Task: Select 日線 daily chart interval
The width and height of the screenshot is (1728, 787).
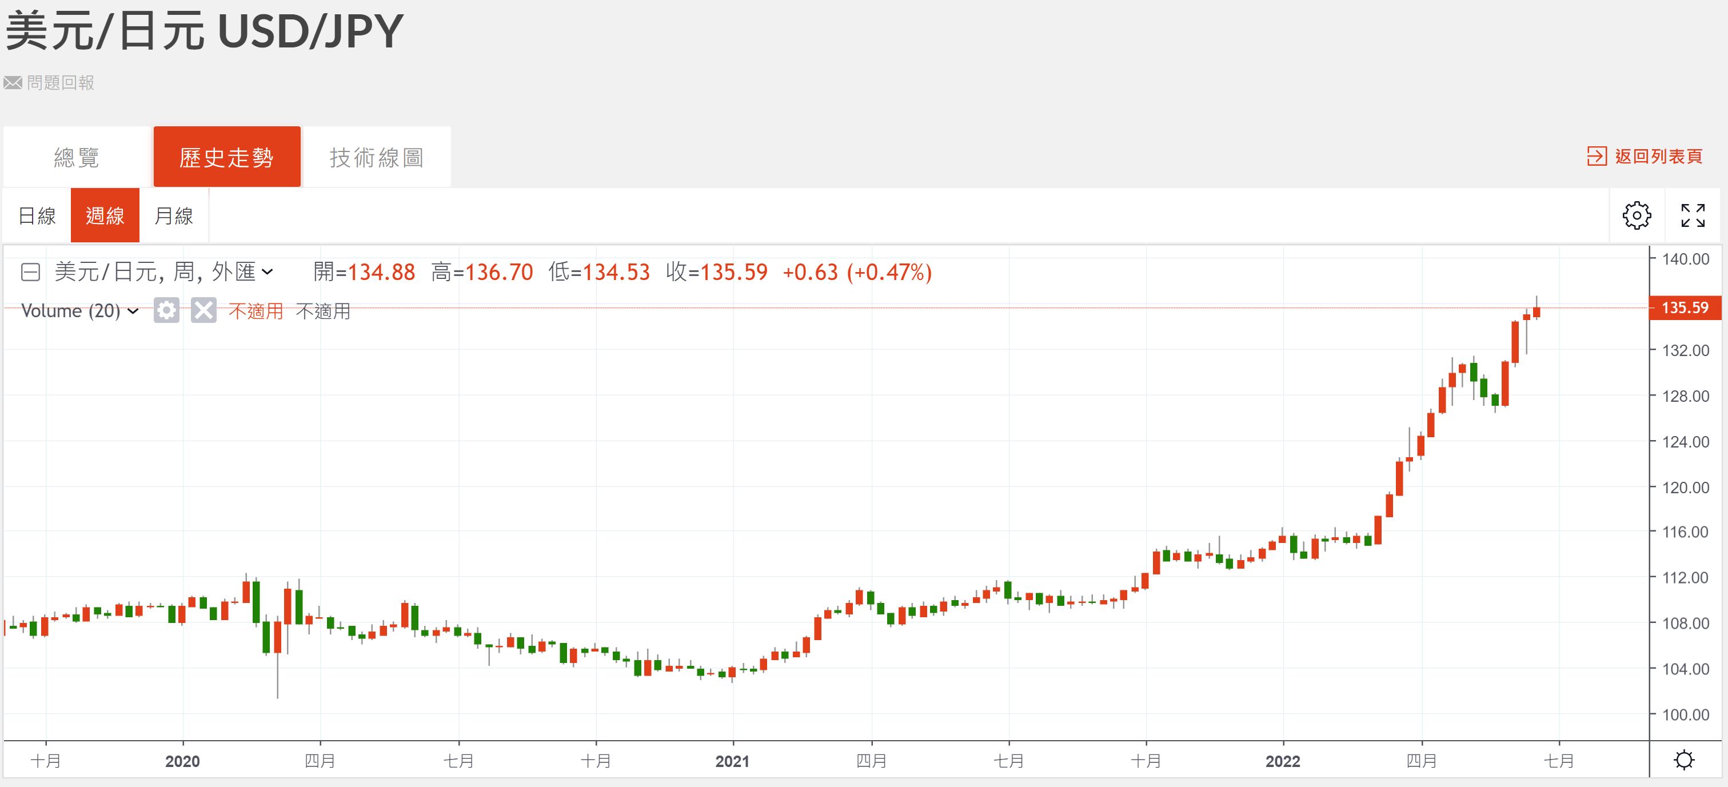Action: click(37, 215)
